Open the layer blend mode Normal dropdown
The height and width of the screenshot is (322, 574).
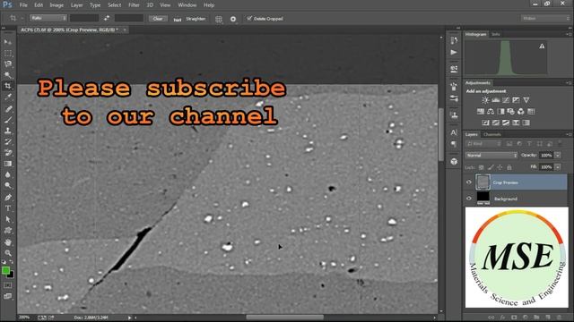pyautogui.click(x=491, y=155)
